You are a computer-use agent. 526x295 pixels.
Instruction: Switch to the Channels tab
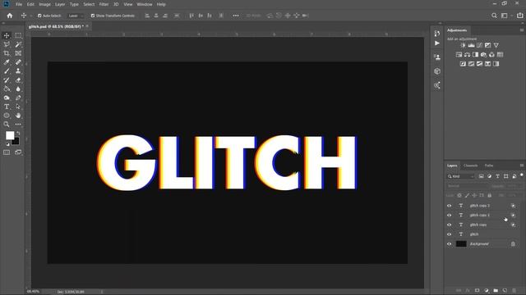pyautogui.click(x=470, y=166)
